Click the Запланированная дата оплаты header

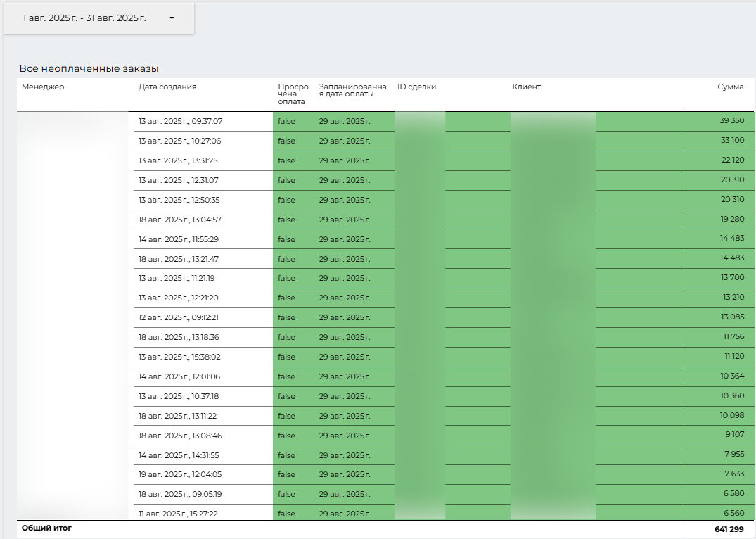(x=352, y=91)
